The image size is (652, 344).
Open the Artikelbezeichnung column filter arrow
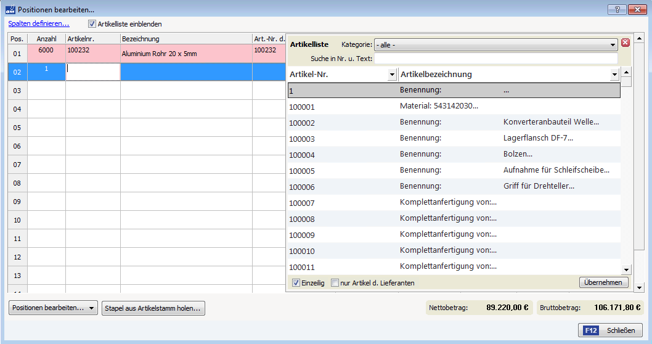point(614,75)
